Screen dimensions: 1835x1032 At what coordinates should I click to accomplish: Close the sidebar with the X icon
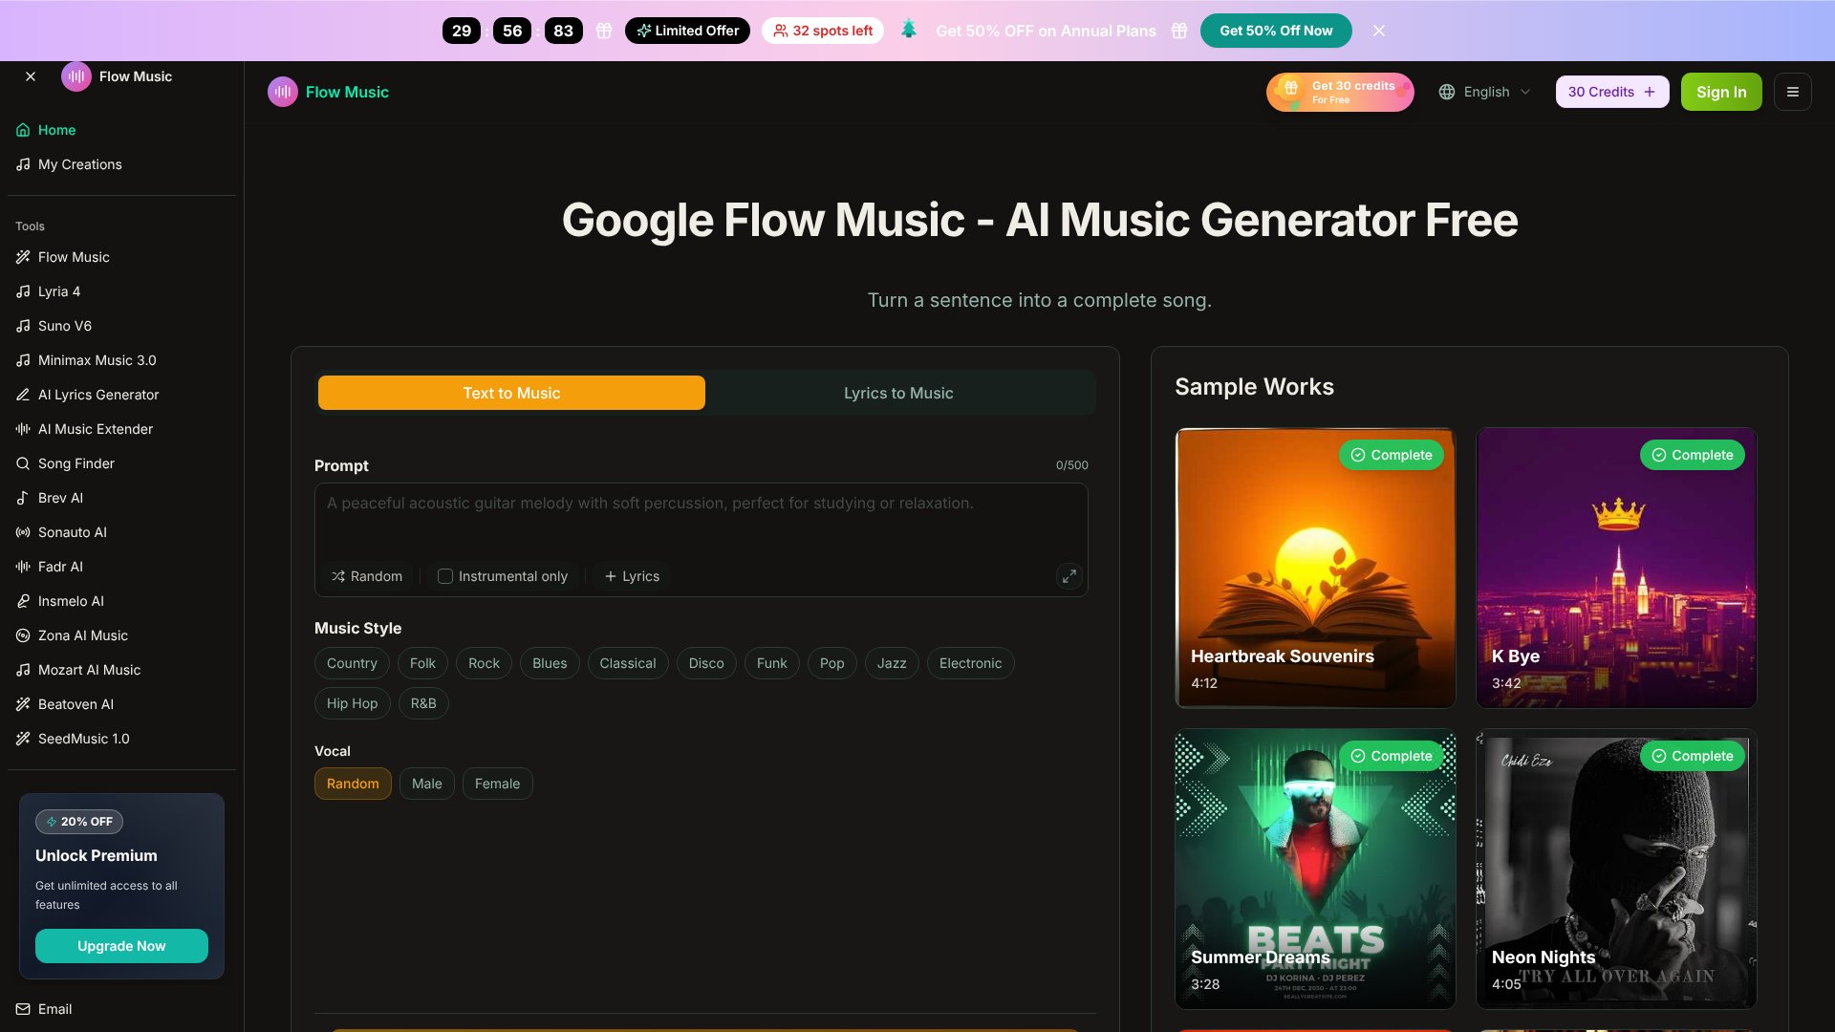click(31, 76)
